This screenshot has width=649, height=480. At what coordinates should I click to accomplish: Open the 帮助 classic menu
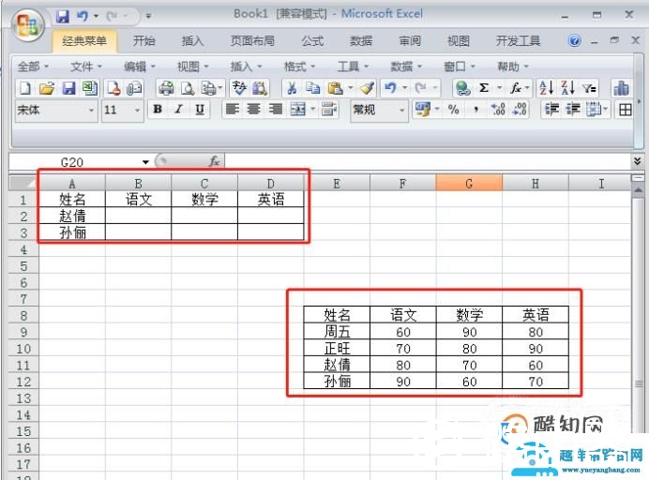(513, 67)
